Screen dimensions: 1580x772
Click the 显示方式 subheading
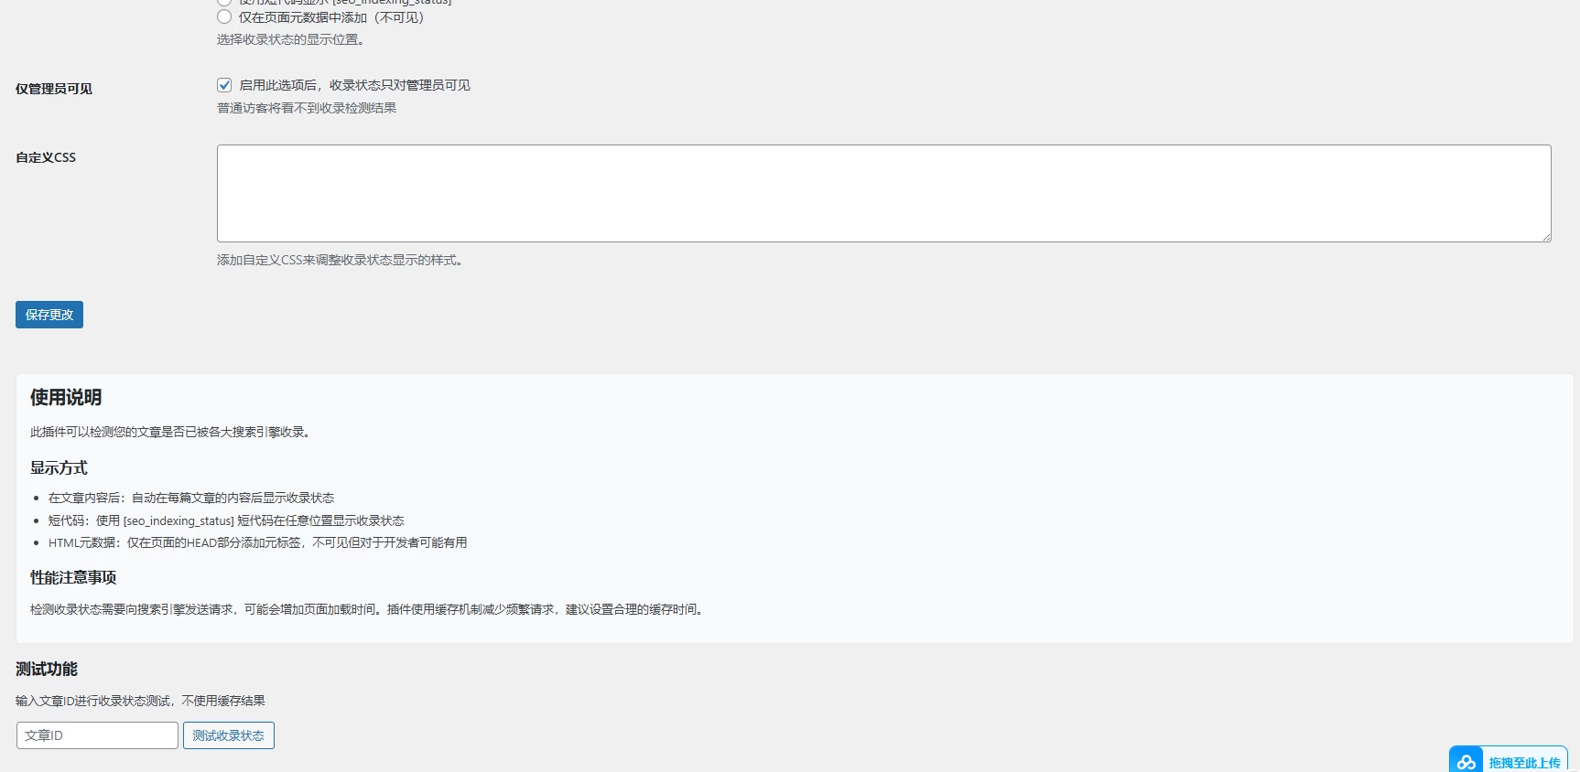59,468
